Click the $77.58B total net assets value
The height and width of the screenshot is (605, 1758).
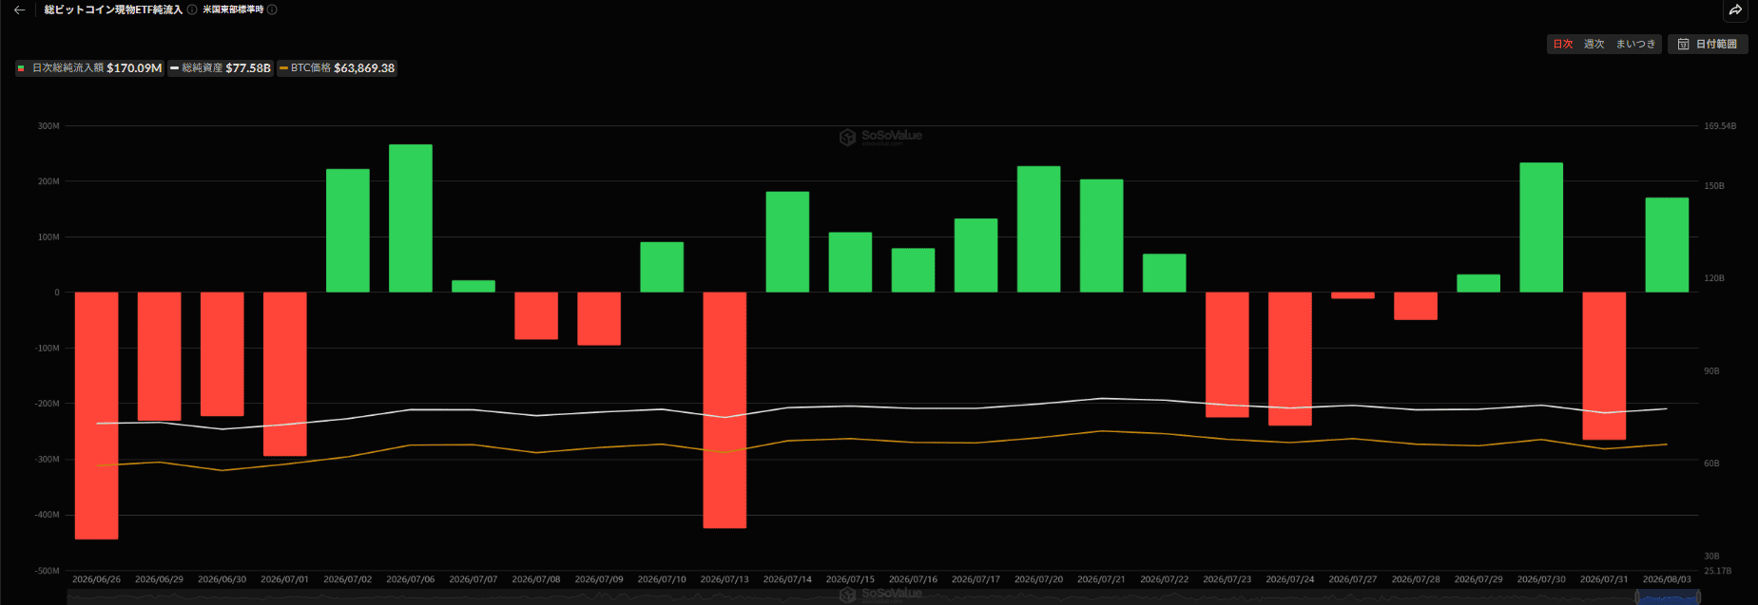248,68
